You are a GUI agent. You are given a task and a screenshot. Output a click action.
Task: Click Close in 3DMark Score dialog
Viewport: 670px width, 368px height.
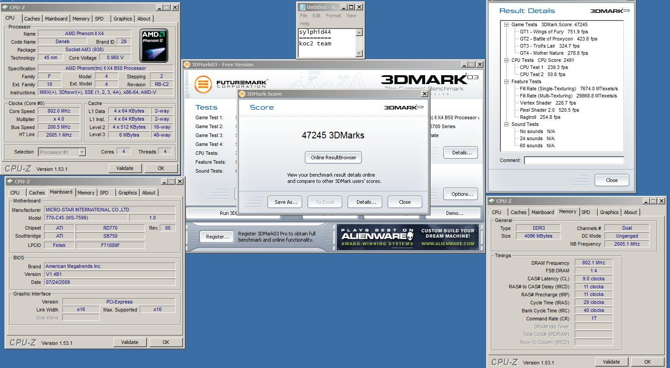tap(405, 202)
